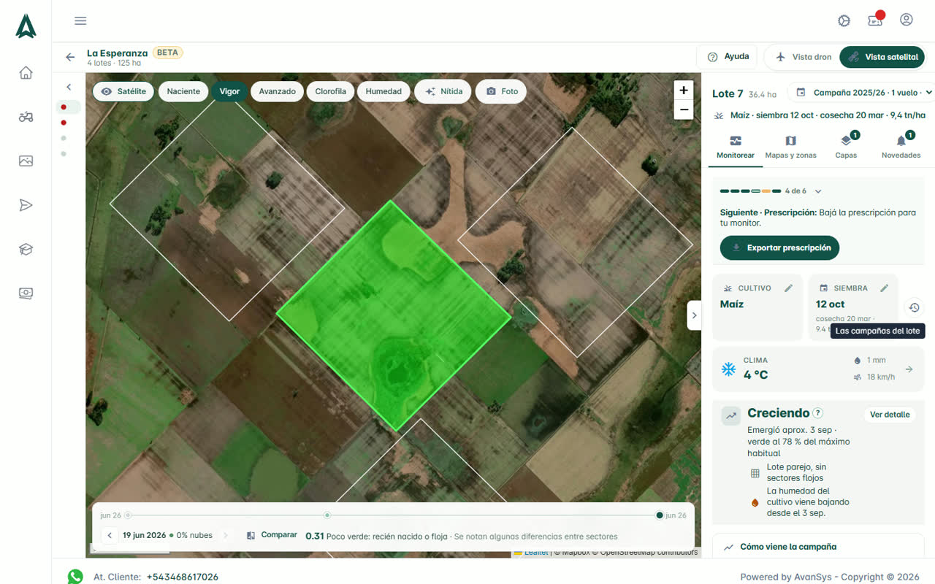This screenshot has width=935, height=584.
Task: Edit the Siembra date pencil icon
Action: [884, 288]
